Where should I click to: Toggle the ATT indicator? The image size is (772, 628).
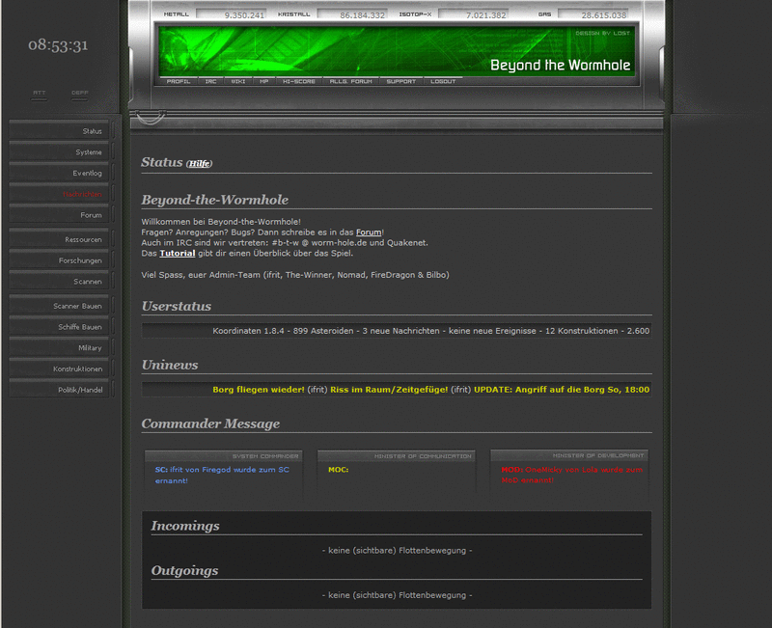(x=39, y=95)
